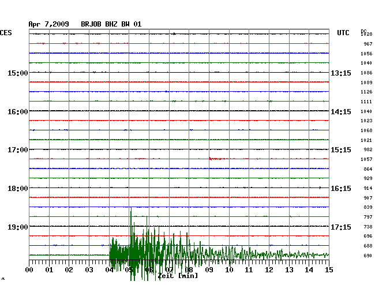The image size is (375, 285).
Task: Click the UTC time label '16:15'
Action: [x=341, y=189]
